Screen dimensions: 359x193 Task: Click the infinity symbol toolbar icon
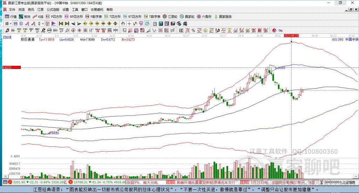[x=280, y=31]
